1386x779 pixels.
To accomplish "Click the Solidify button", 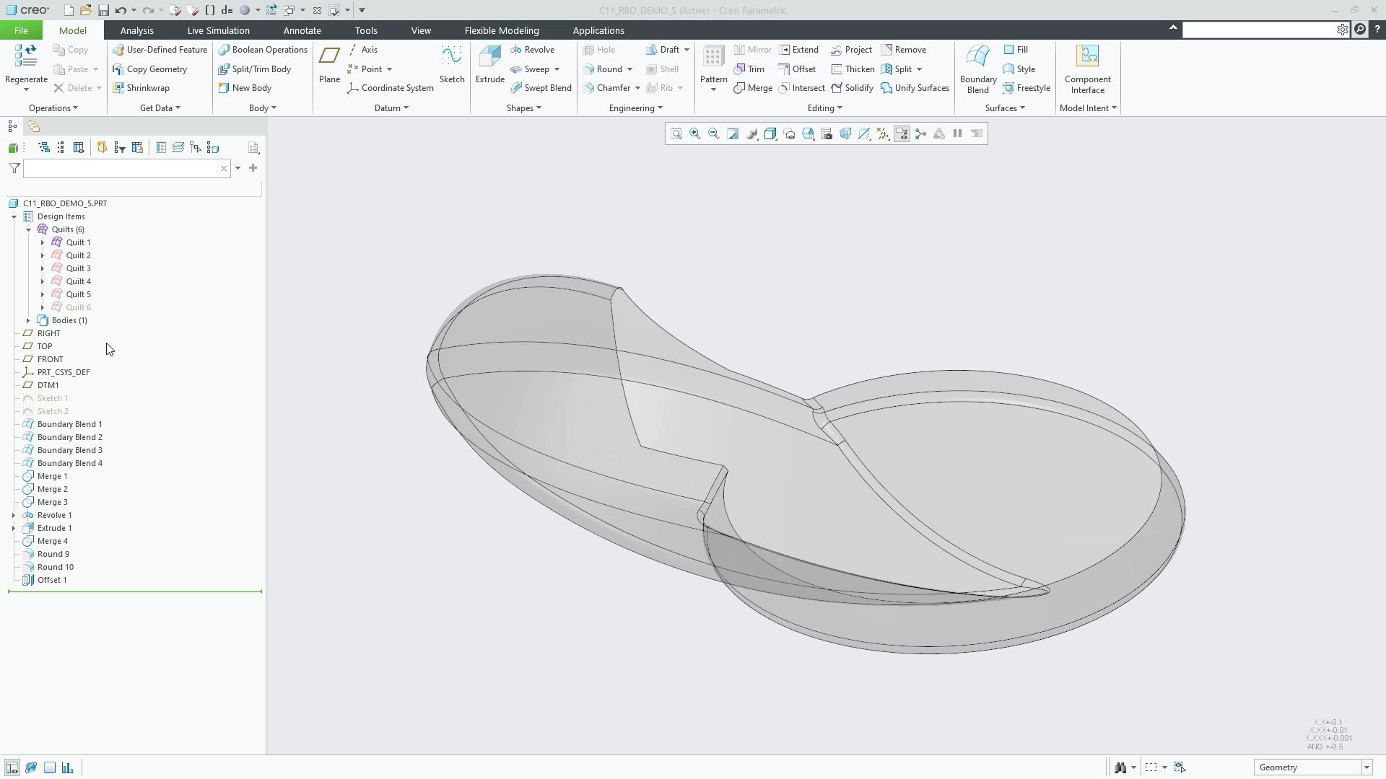I will point(853,87).
